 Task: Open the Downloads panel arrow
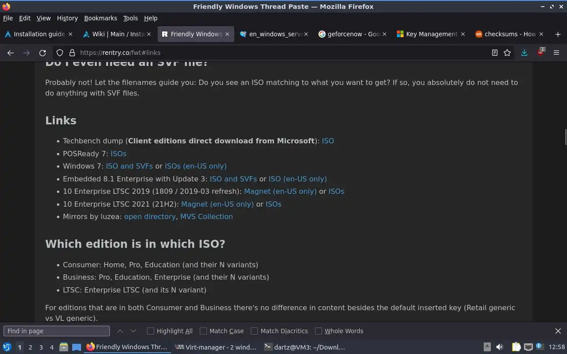click(x=524, y=53)
